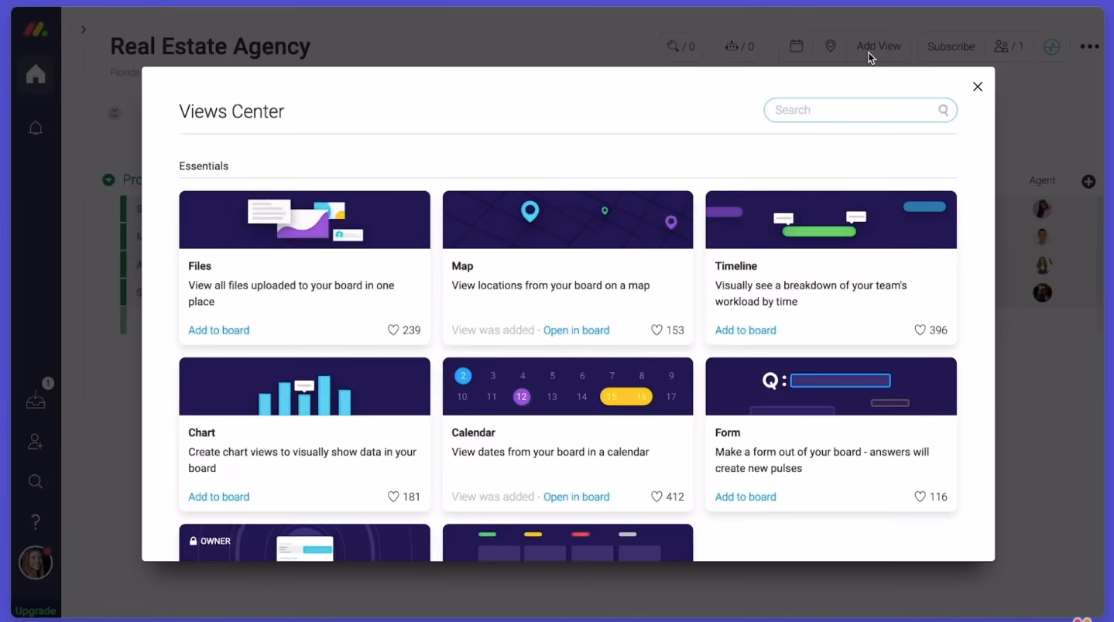
Task: Open the Calendar view in board
Action: (x=577, y=497)
